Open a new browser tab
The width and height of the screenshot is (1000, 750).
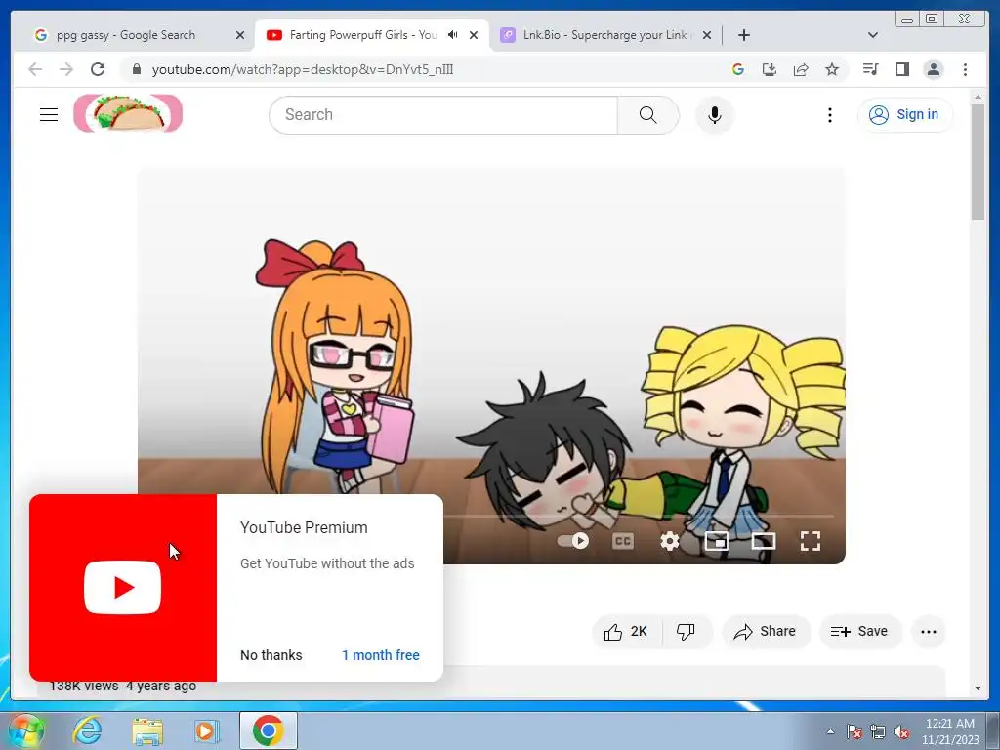pyautogui.click(x=743, y=35)
